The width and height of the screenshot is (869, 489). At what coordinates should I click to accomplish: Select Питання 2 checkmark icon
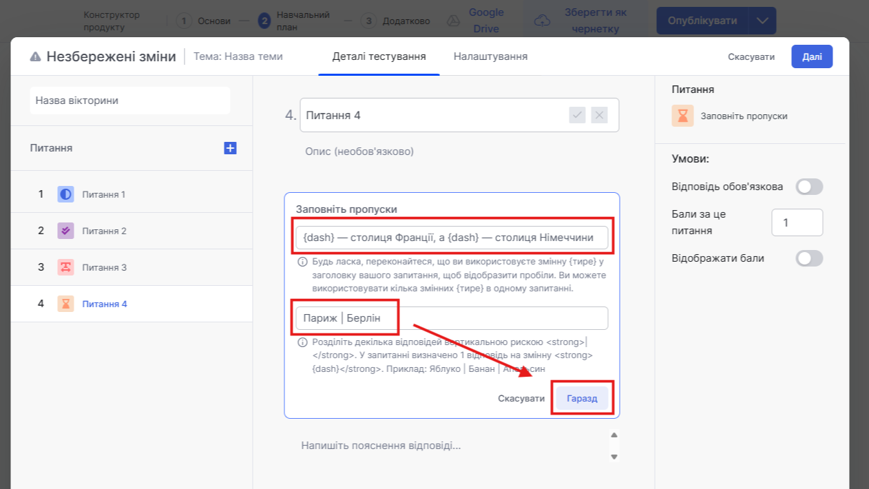point(65,231)
